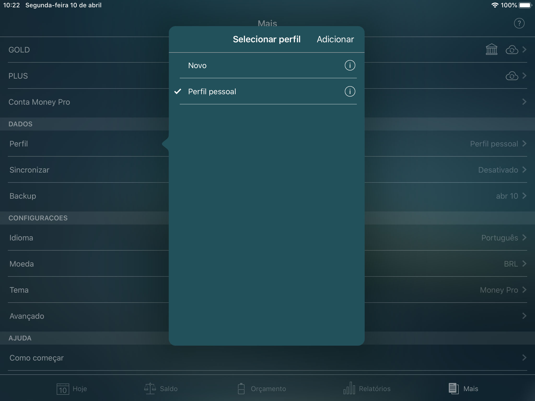Tap the Tema row label
This screenshot has width=535, height=401.
tap(19, 290)
